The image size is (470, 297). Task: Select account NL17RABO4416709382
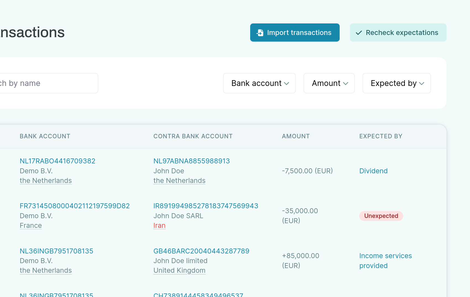[57, 161]
